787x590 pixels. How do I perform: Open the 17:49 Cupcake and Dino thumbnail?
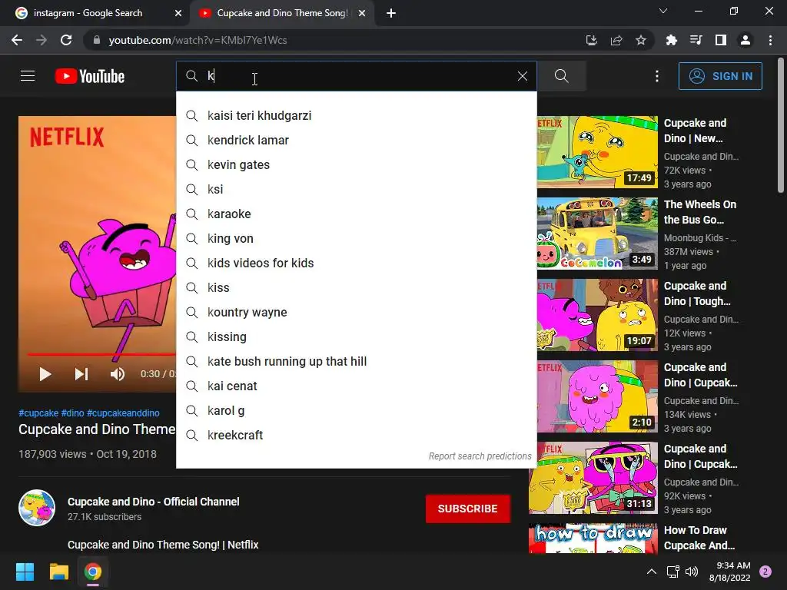point(597,152)
